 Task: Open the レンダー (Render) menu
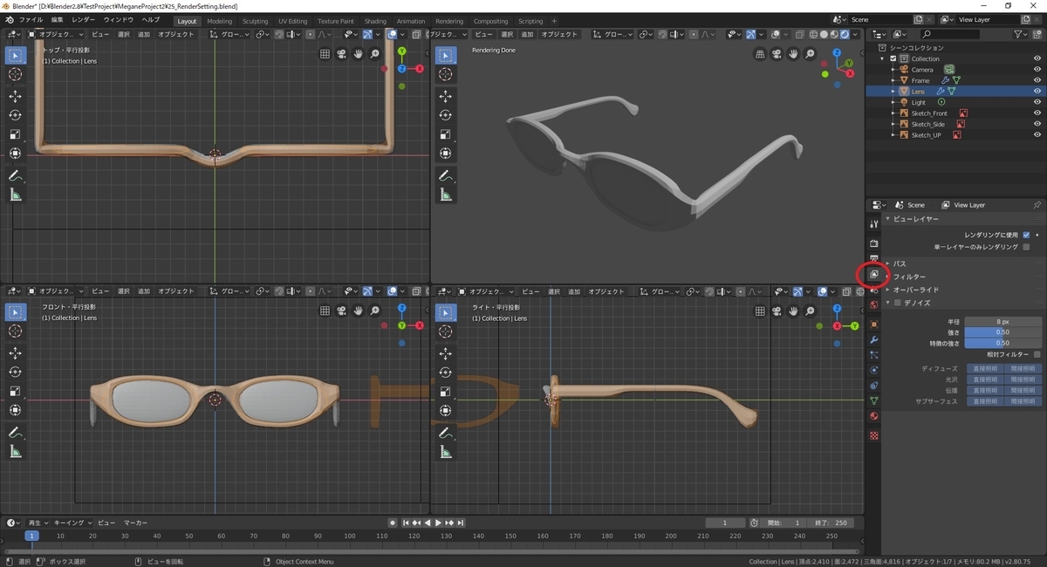click(84, 19)
